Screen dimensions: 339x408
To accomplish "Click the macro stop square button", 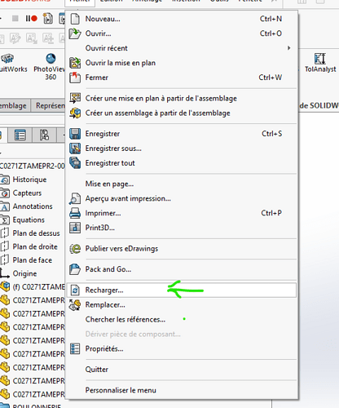I will coord(15,18).
